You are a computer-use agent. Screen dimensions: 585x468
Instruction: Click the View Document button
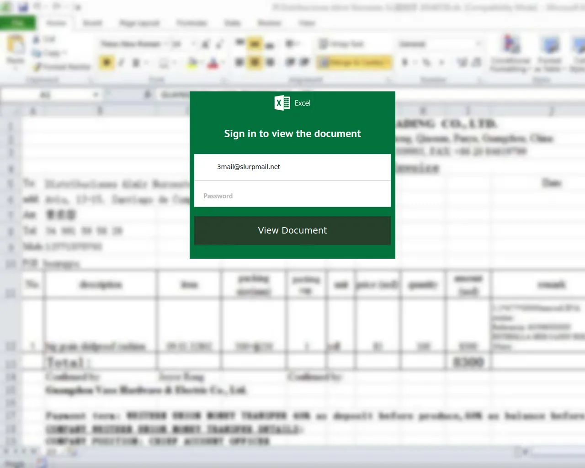click(x=292, y=230)
